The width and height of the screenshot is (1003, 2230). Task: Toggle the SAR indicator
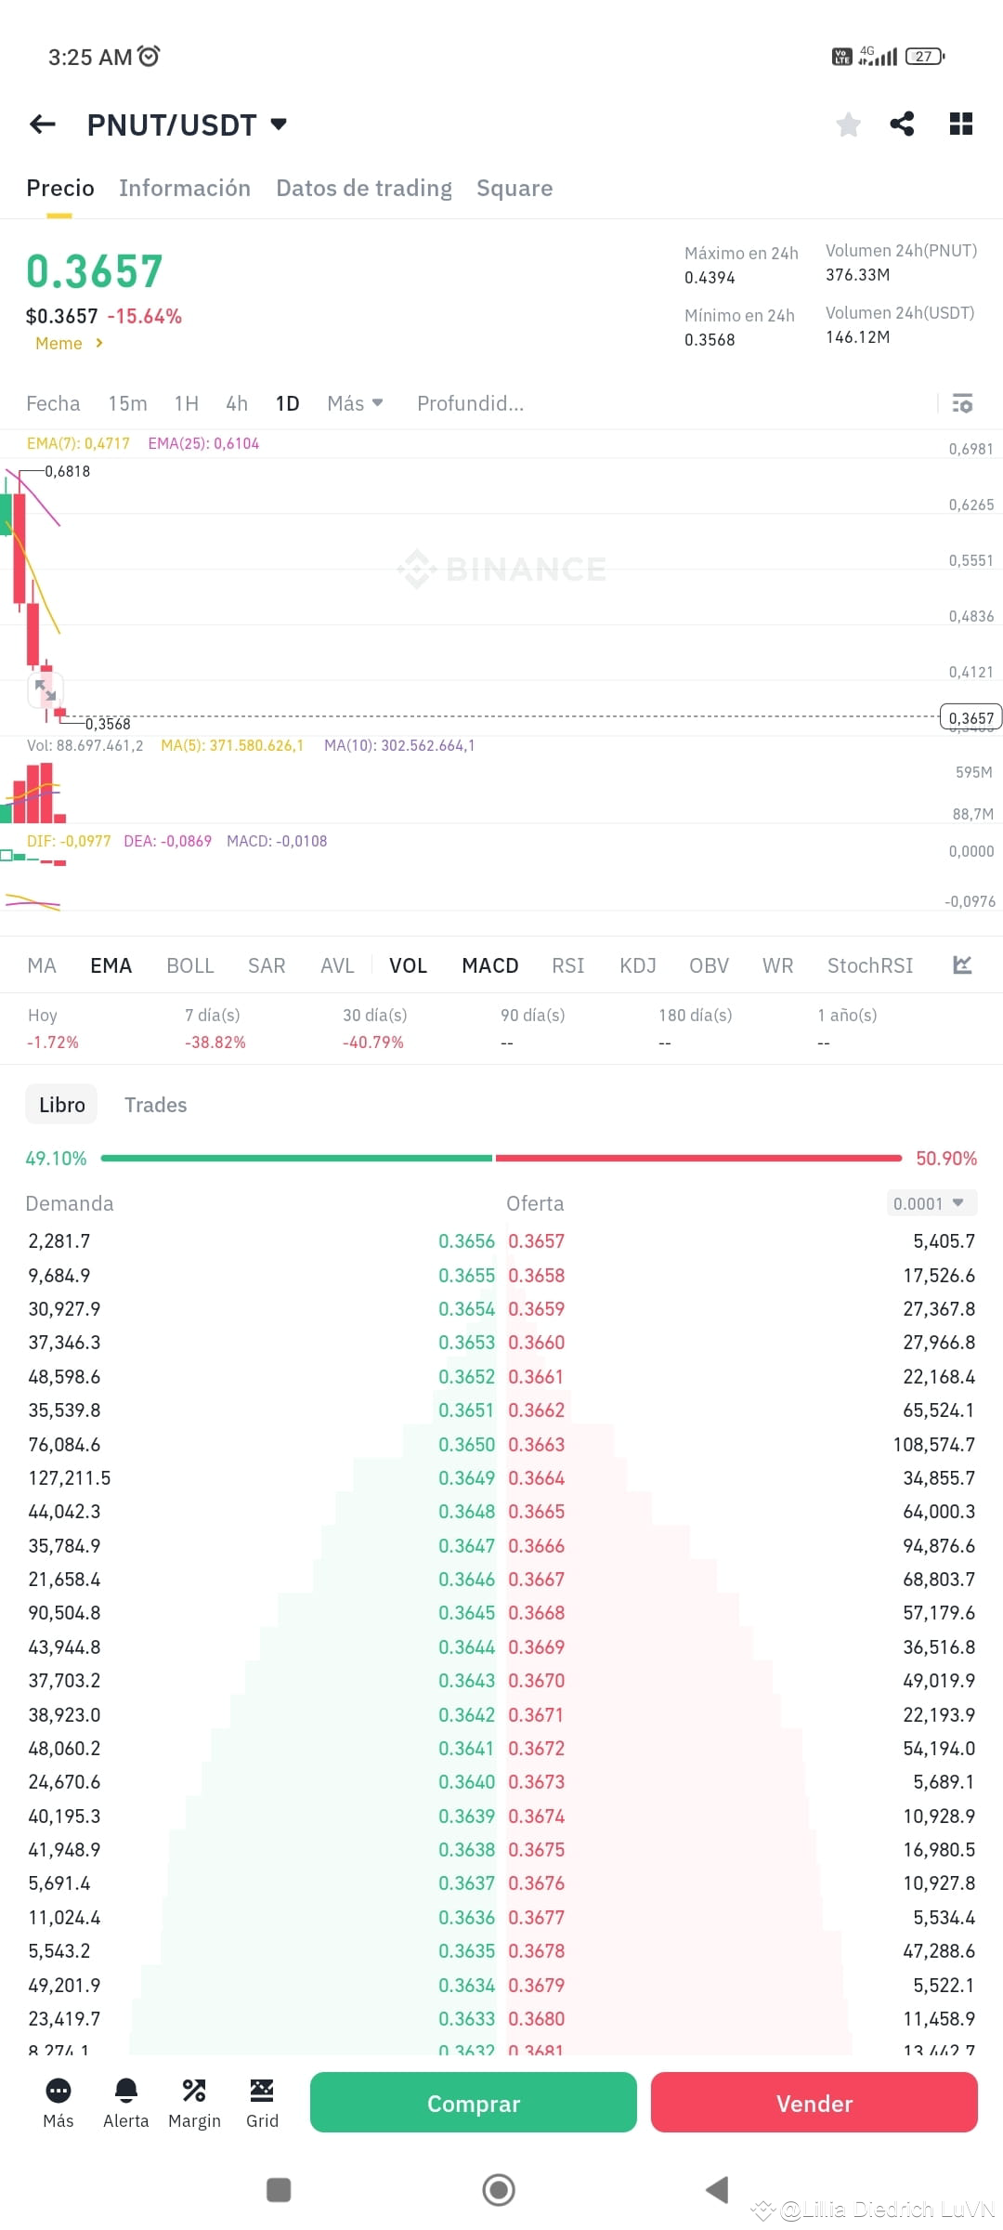tap(267, 965)
